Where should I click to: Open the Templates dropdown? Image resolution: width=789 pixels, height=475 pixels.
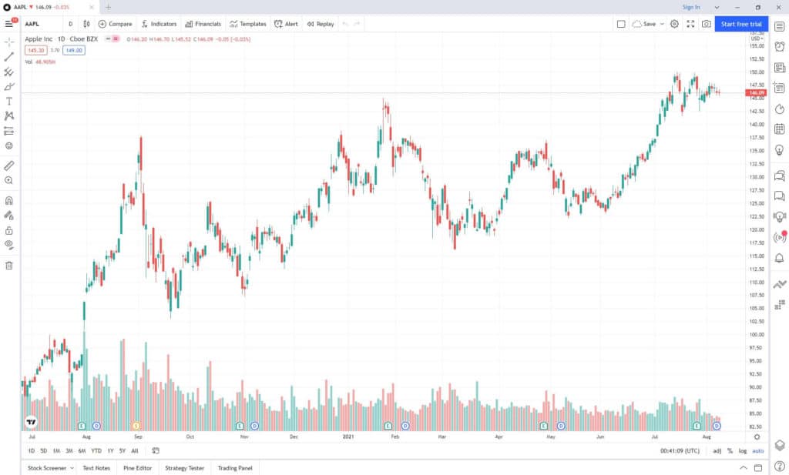pos(248,24)
